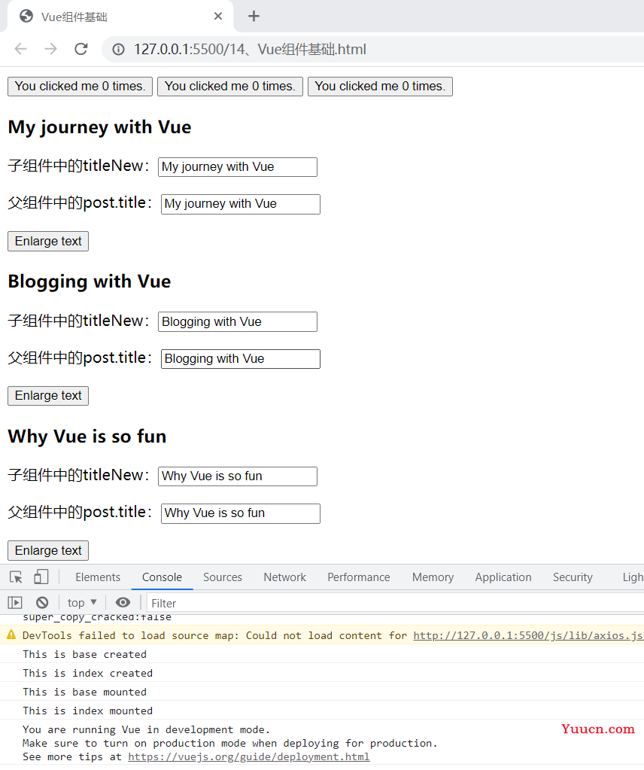Activate the DevTools inspect element picker icon
Image resolution: width=644 pixels, height=770 pixels.
tap(16, 577)
